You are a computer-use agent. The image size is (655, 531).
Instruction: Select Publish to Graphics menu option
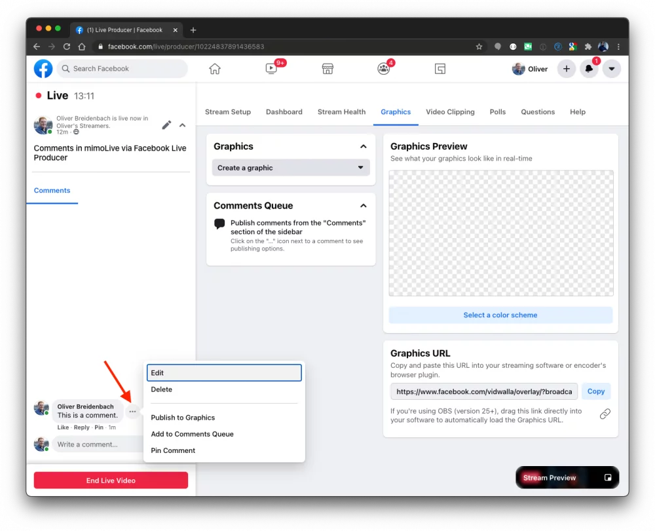point(224,418)
